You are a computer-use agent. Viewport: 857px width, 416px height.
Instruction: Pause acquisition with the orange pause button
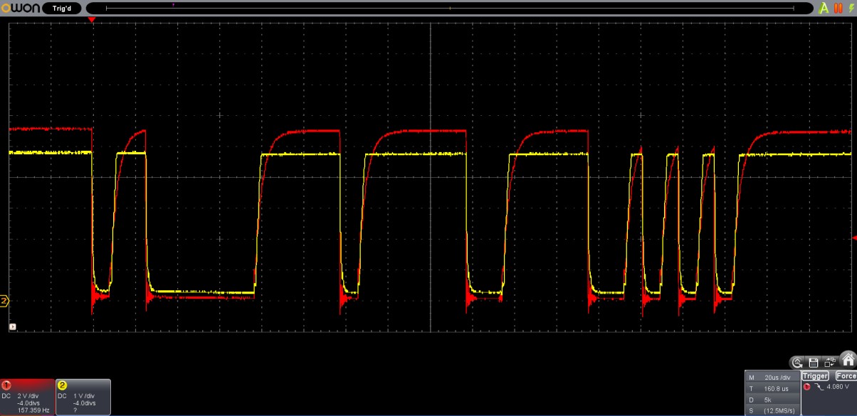pyautogui.click(x=838, y=9)
